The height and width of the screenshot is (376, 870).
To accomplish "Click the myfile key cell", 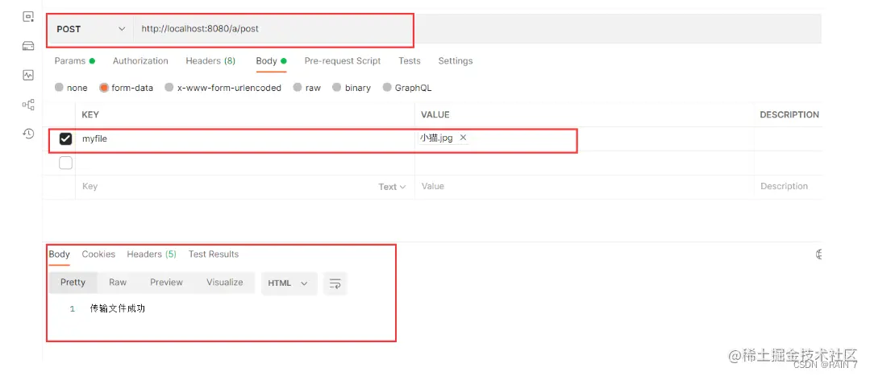I will point(245,139).
